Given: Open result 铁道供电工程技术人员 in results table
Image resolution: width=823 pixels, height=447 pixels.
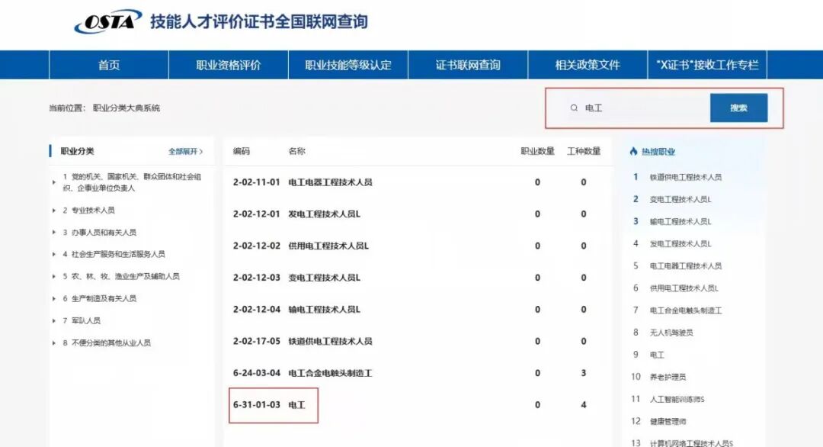Looking at the screenshot, I should click(x=330, y=342).
